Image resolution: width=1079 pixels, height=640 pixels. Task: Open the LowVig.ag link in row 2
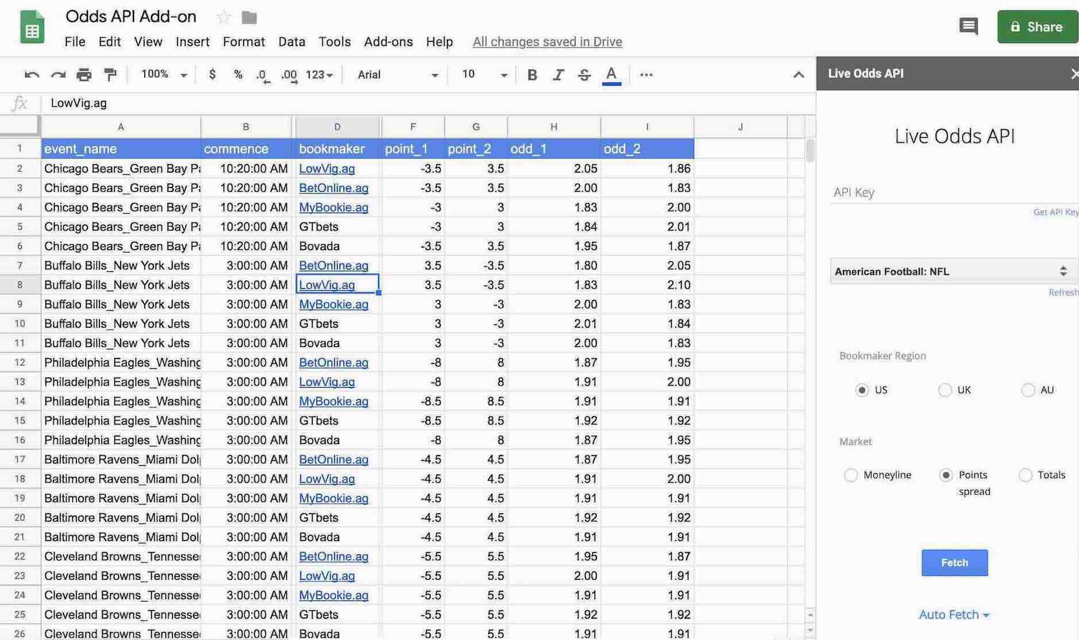(x=326, y=168)
